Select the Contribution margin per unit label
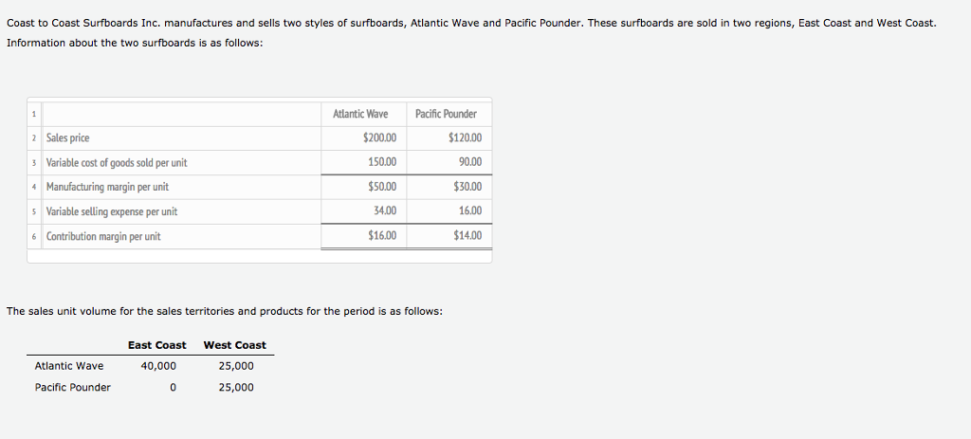The image size is (971, 439). tap(103, 236)
